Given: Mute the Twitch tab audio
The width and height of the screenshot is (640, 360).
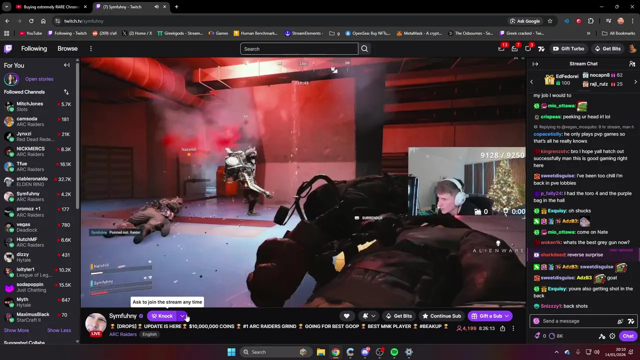Looking at the screenshot, I should (x=156, y=7).
